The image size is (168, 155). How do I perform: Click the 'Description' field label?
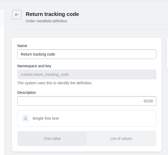tap(27, 93)
